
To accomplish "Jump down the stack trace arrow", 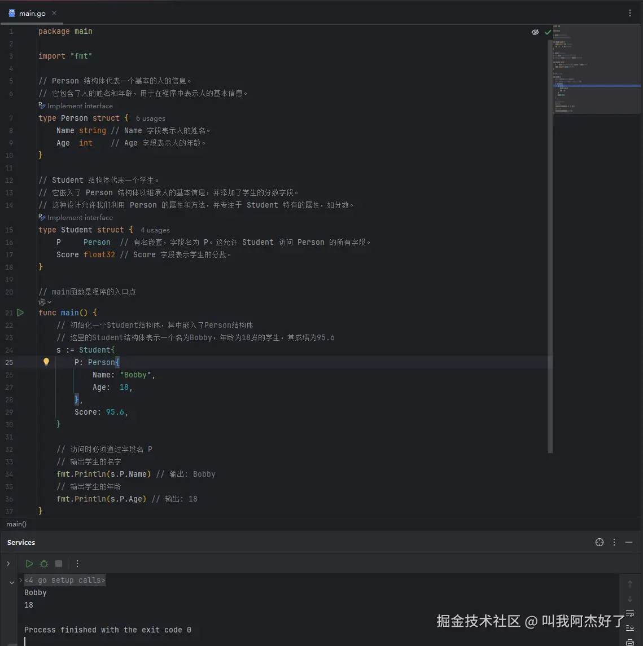I will 630,599.
